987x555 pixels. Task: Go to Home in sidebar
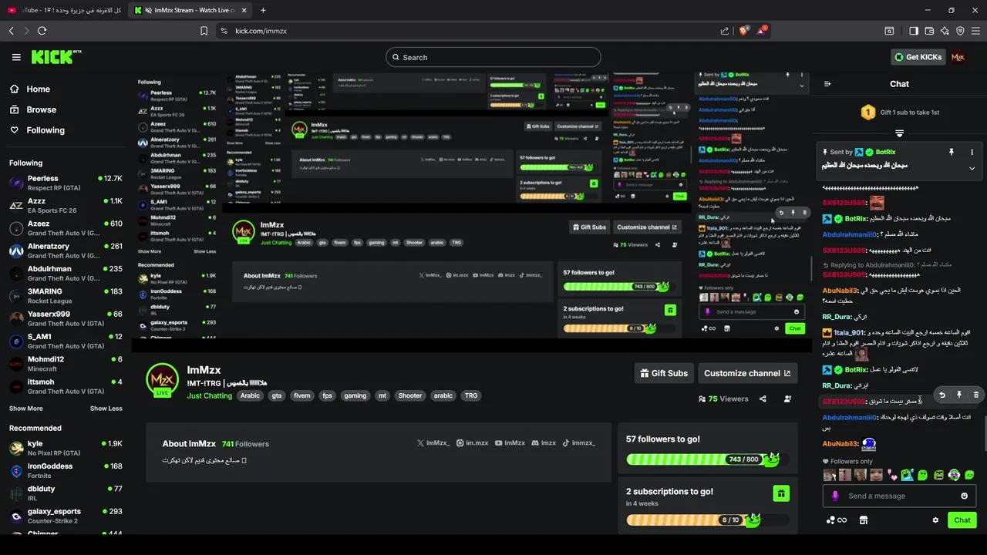coord(31,89)
